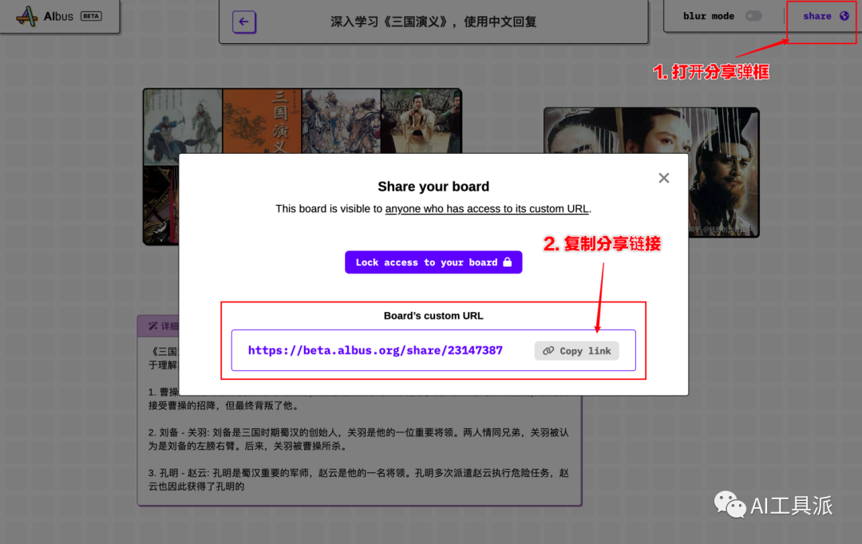Go back using the left arrow button
This screenshot has height=544, width=862.
point(244,22)
